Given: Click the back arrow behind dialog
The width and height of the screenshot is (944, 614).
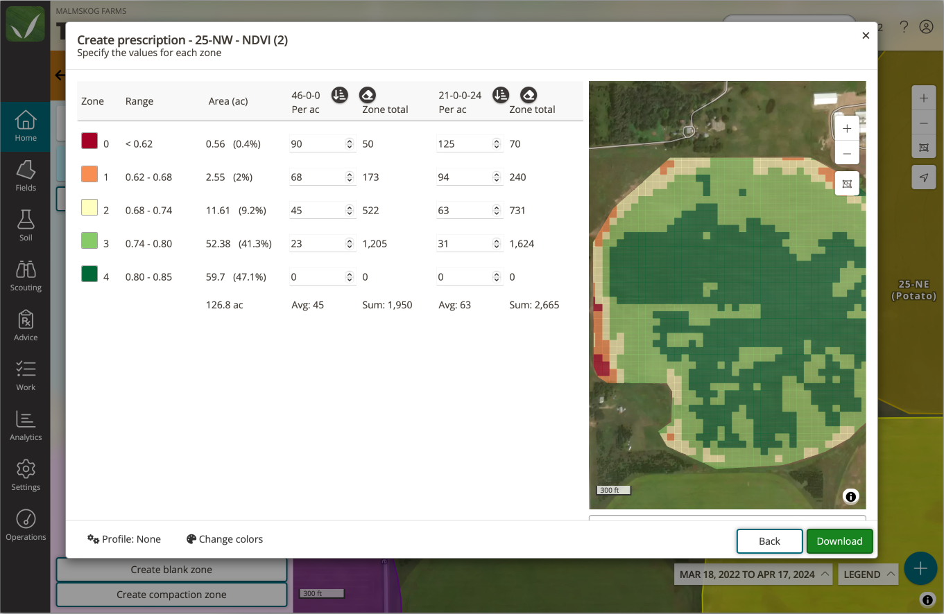Looking at the screenshot, I should [60, 76].
